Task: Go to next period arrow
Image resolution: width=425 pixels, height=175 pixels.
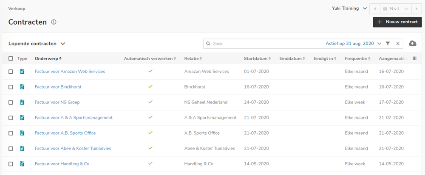Action: pyautogui.click(x=416, y=8)
